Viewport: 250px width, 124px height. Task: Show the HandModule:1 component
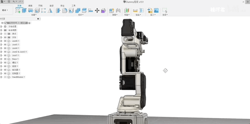(5, 77)
